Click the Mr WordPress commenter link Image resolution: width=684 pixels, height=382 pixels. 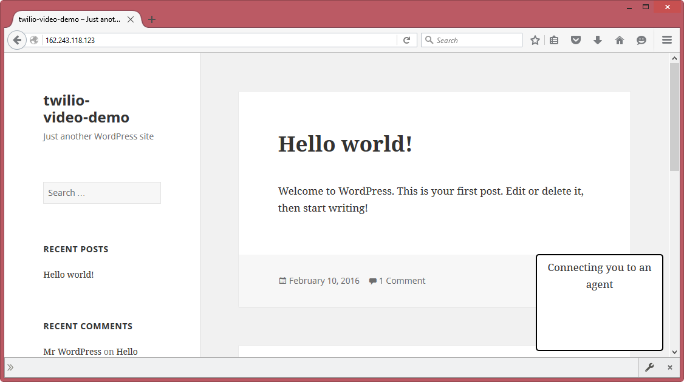click(x=72, y=352)
